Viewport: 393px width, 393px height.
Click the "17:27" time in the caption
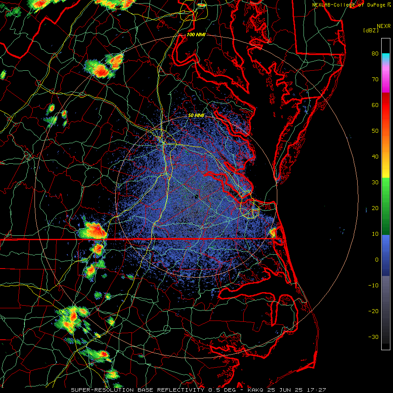316,390
